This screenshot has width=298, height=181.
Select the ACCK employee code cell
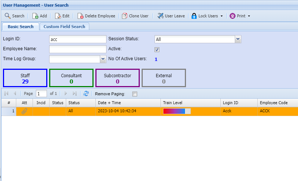(x=278, y=111)
